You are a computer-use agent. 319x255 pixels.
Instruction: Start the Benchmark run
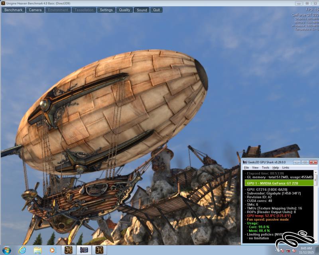click(x=14, y=10)
